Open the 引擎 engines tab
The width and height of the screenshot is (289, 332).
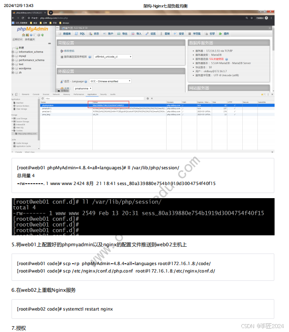pos(210,34)
